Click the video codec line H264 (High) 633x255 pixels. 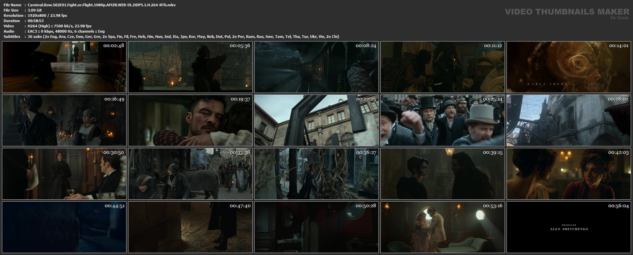click(60, 26)
